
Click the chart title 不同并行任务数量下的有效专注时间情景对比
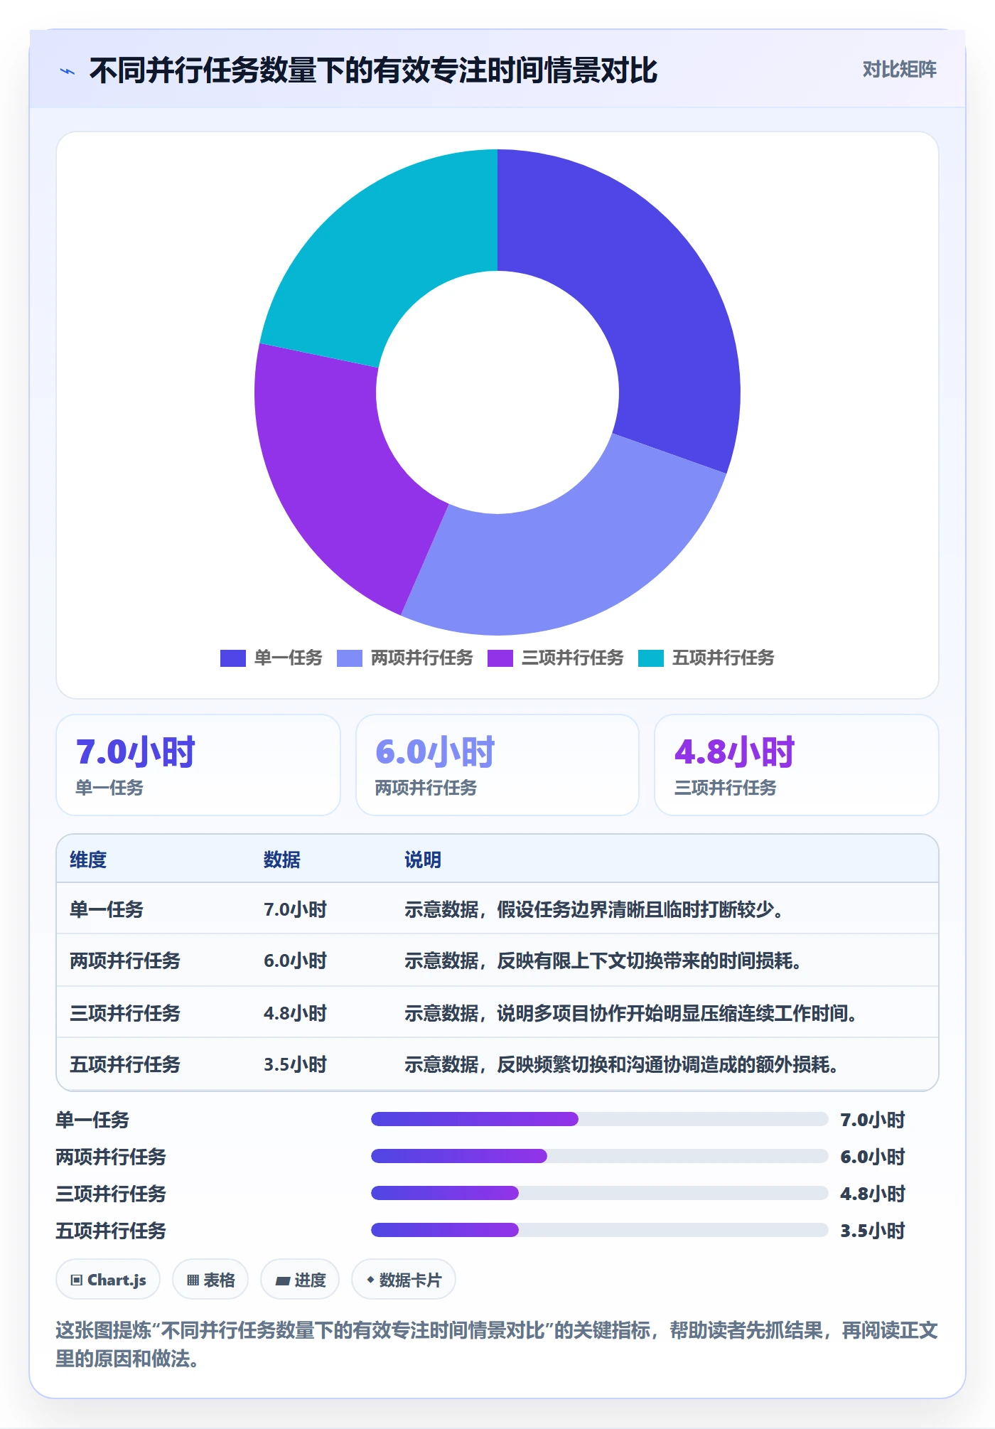coord(373,71)
